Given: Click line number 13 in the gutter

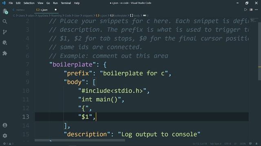Looking at the screenshot, I should (26, 117).
